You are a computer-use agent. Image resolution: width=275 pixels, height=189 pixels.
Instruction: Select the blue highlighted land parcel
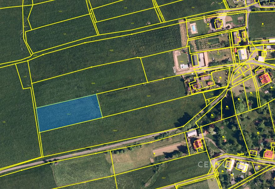tap(69, 113)
